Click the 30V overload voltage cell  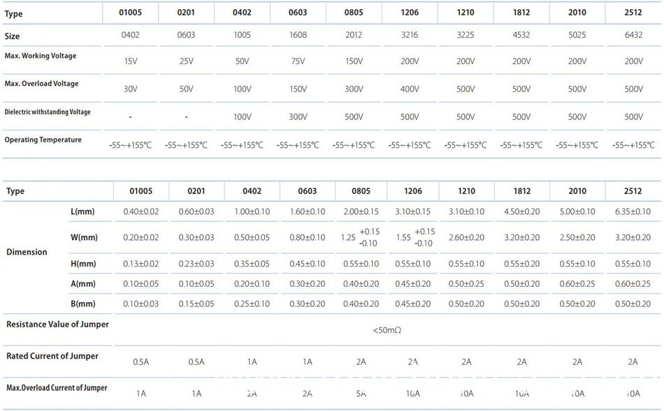(x=131, y=89)
